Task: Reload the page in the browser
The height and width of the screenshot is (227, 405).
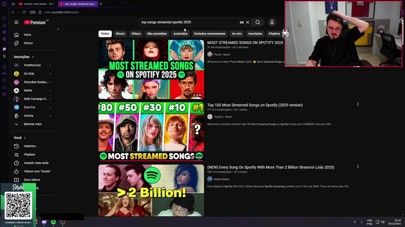Action: pos(24,12)
